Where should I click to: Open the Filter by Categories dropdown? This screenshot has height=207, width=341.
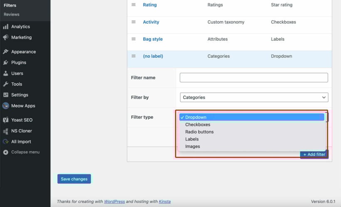pos(254,97)
